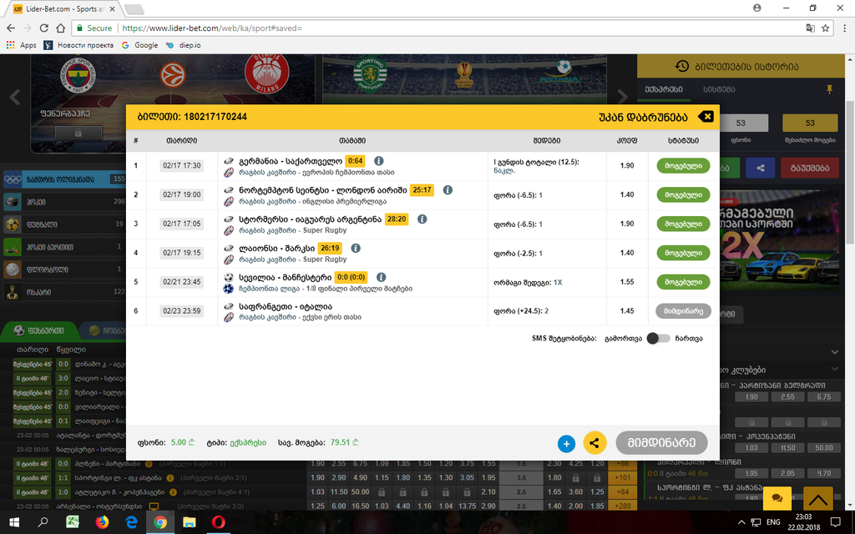855x534 pixels.
Task: Click the blue share icon in betslip panel
Action: pos(760,168)
